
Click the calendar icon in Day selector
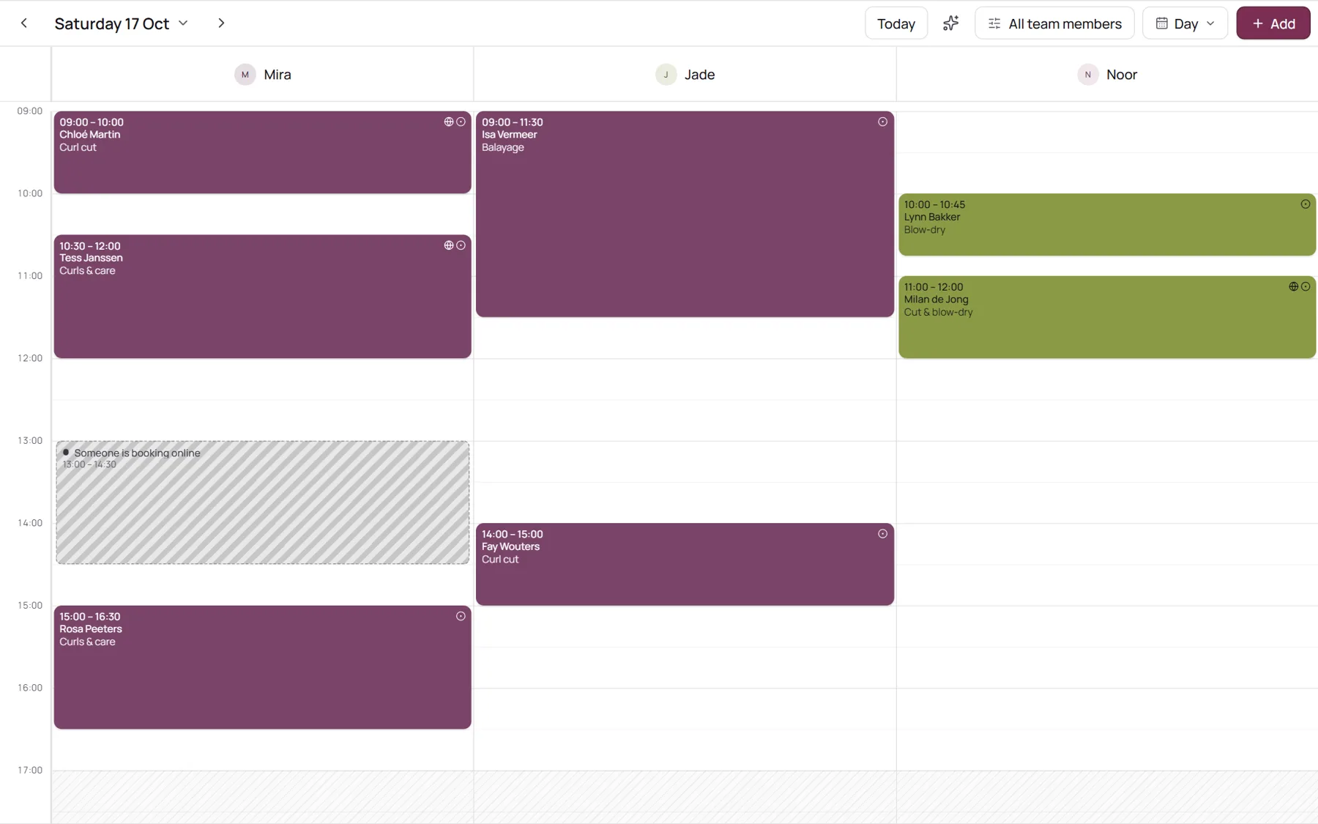click(1161, 23)
